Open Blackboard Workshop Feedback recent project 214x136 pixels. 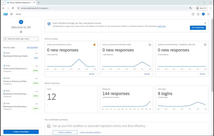(16, 56)
